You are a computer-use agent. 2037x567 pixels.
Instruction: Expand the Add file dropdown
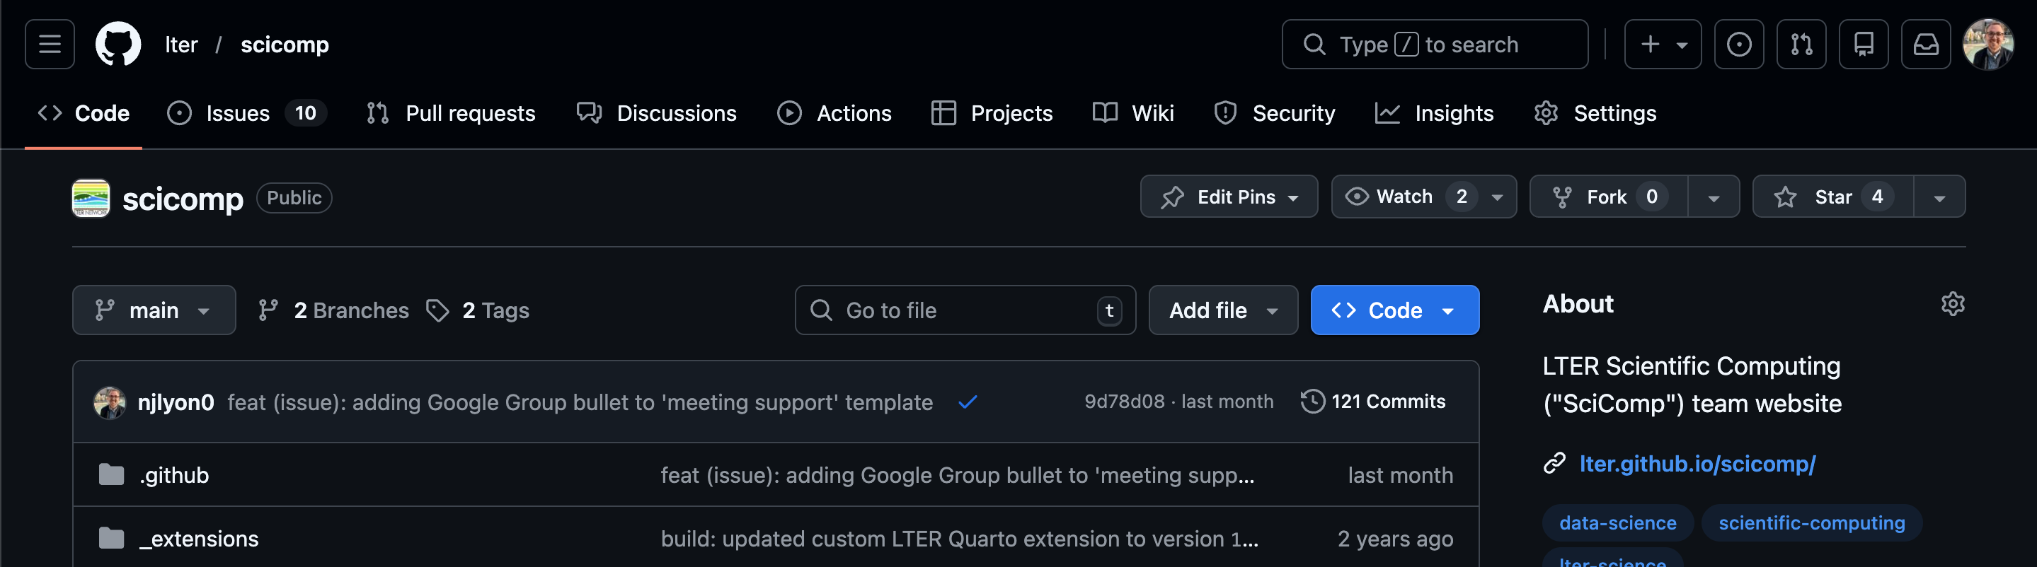(1222, 310)
